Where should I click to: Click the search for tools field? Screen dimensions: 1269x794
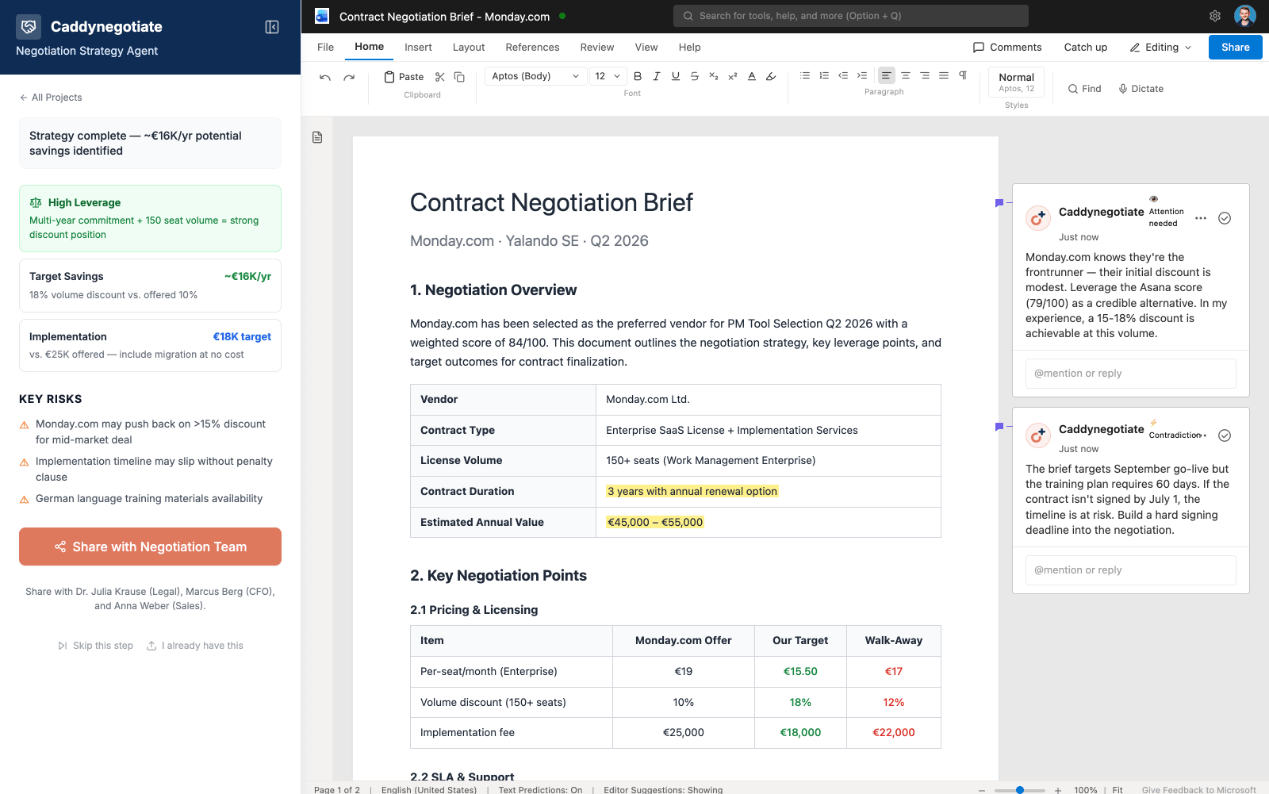[x=850, y=16]
